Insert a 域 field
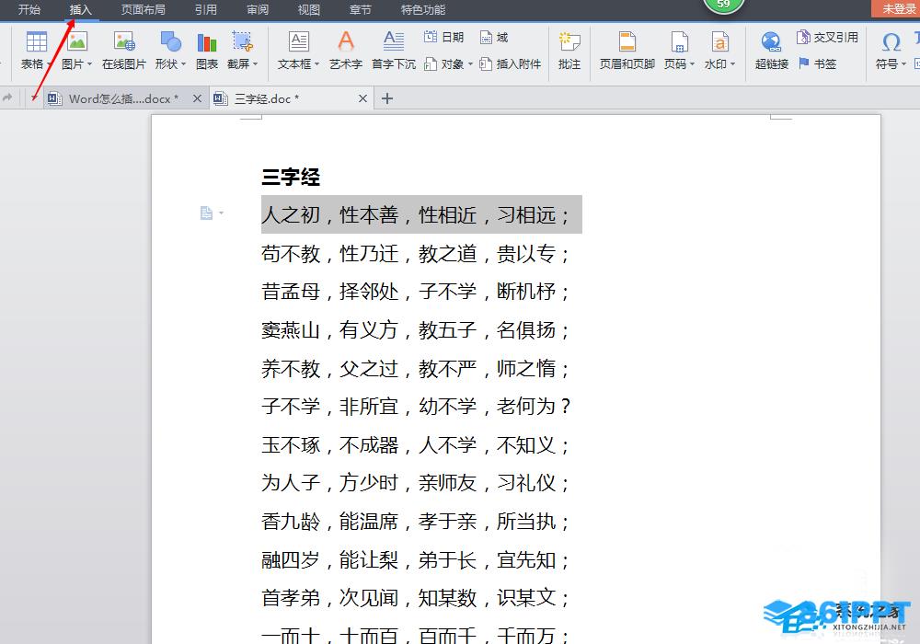Viewport: 920px width, 644px height. (493, 38)
